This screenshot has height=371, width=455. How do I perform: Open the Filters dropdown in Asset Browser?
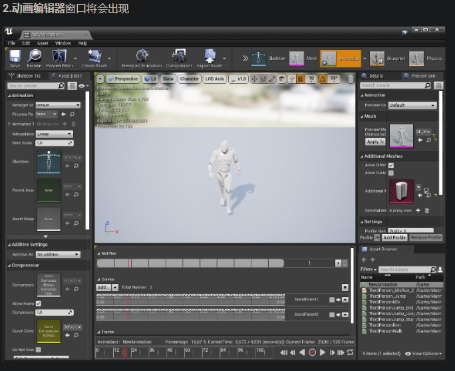[x=369, y=269]
